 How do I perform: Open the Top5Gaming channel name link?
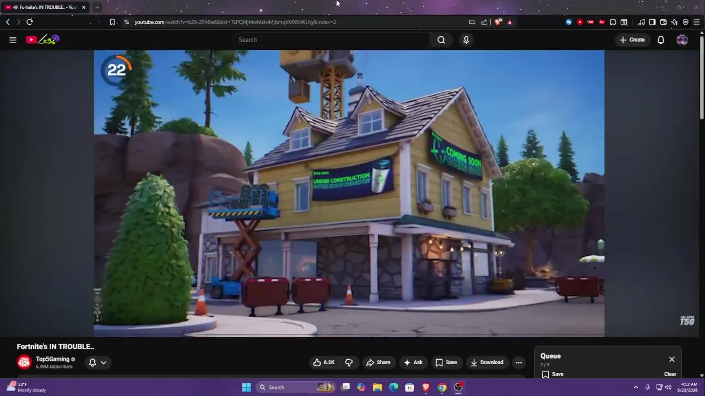click(x=52, y=359)
